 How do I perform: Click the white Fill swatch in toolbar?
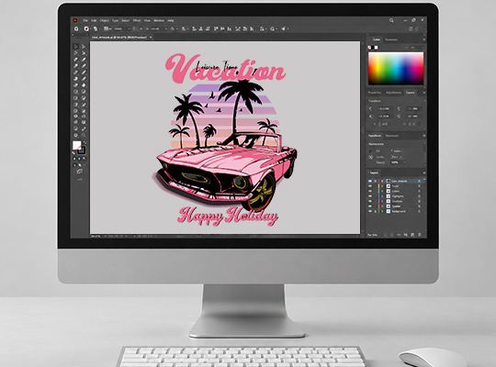click(76, 145)
